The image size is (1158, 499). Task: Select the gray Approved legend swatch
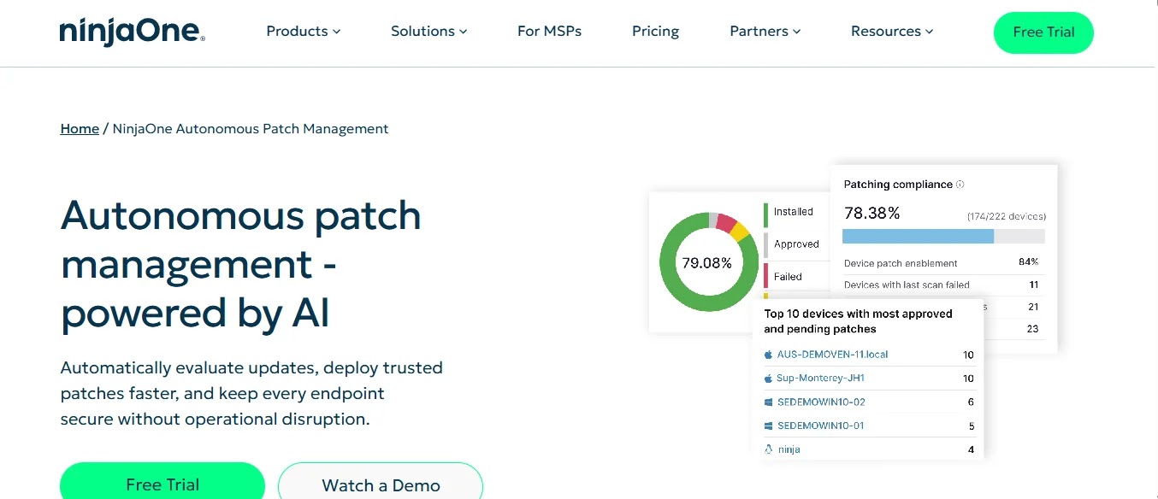point(766,246)
